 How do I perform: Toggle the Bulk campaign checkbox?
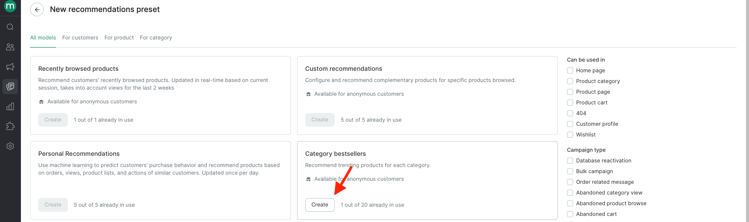tap(570, 171)
